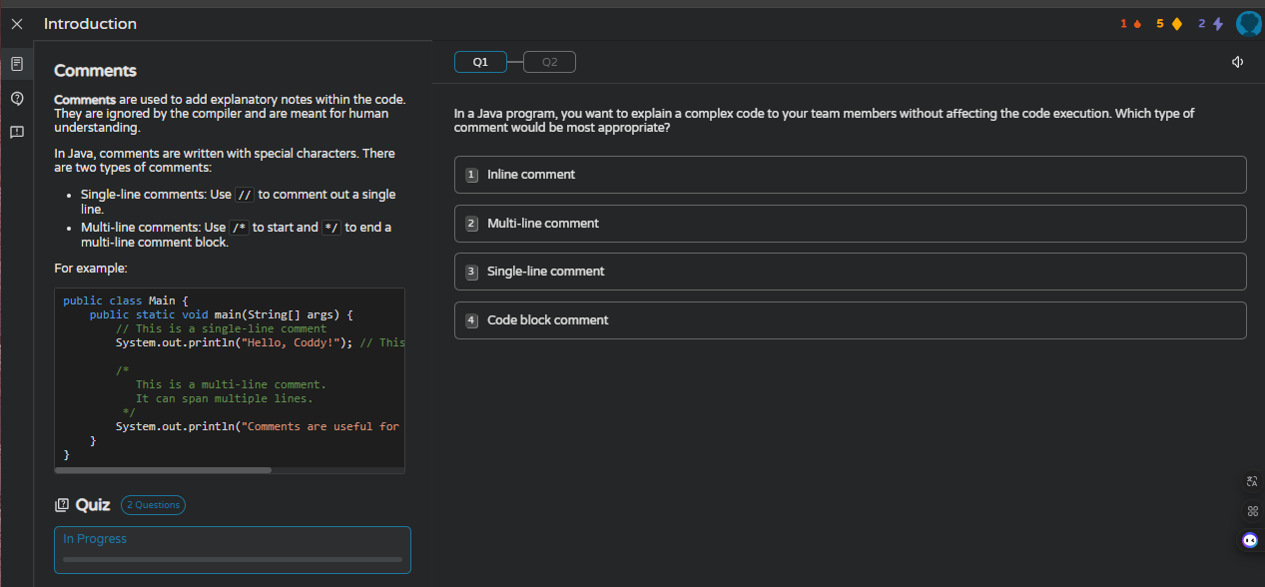Choose answer 2 Multi-line comment
Screen dimensions: 1265x587
pos(850,224)
